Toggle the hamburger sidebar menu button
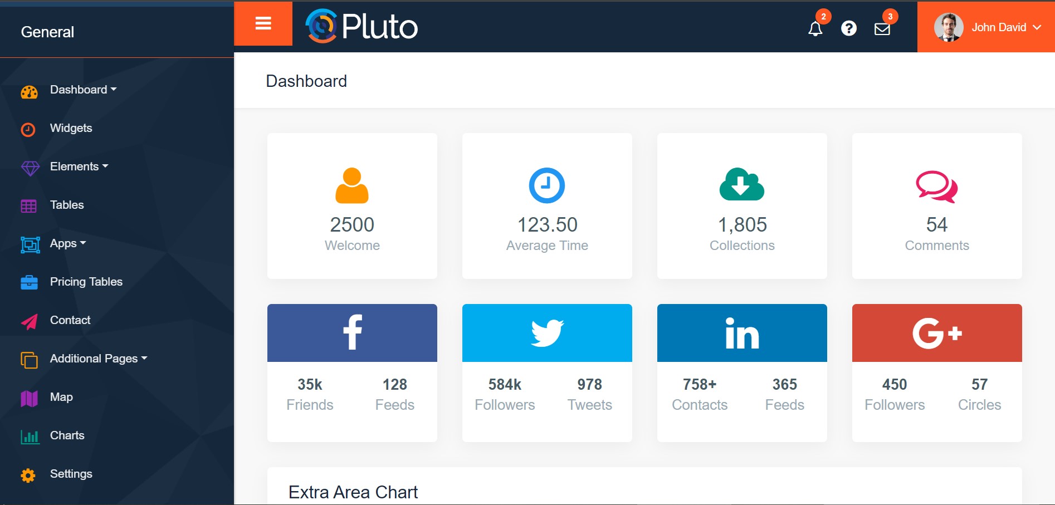The height and width of the screenshot is (505, 1055). 263,23
